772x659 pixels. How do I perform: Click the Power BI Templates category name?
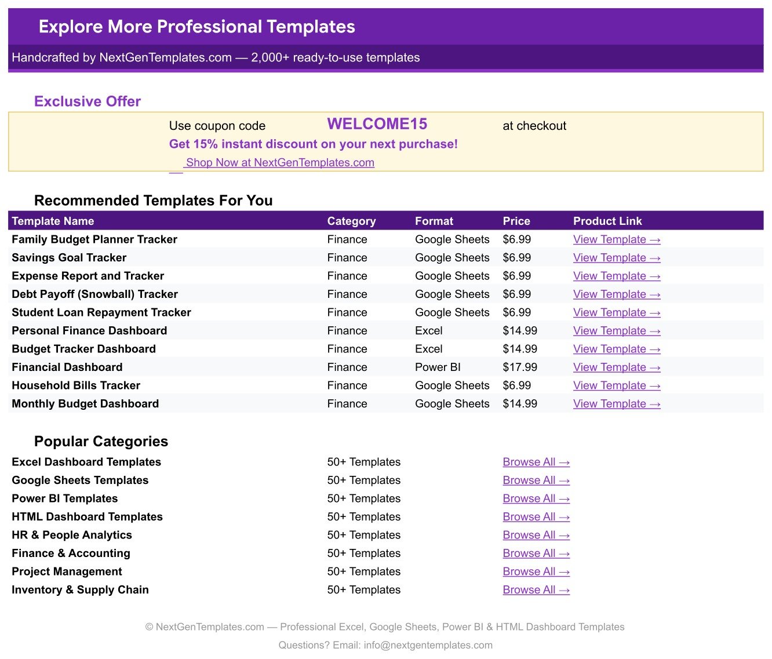65,498
